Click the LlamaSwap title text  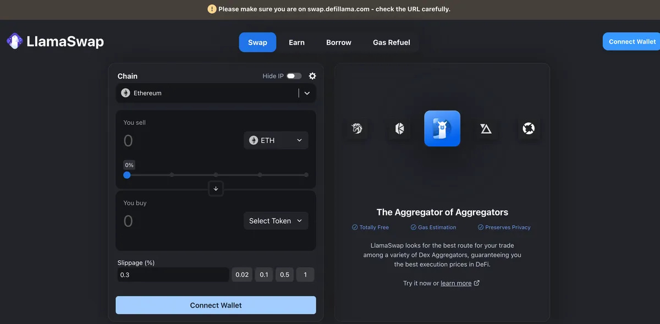tap(65, 42)
